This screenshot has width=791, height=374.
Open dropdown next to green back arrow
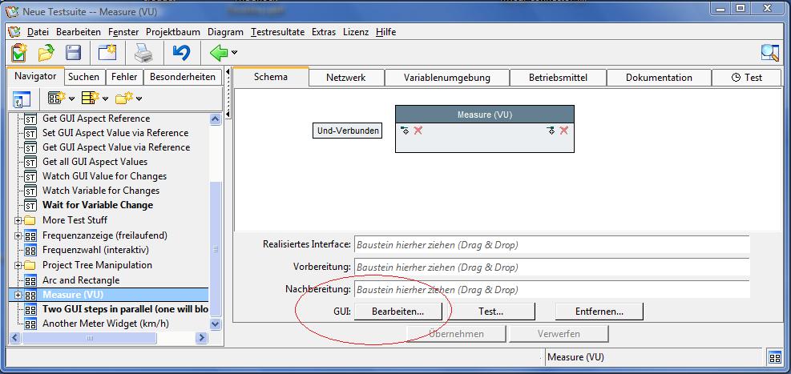point(234,54)
